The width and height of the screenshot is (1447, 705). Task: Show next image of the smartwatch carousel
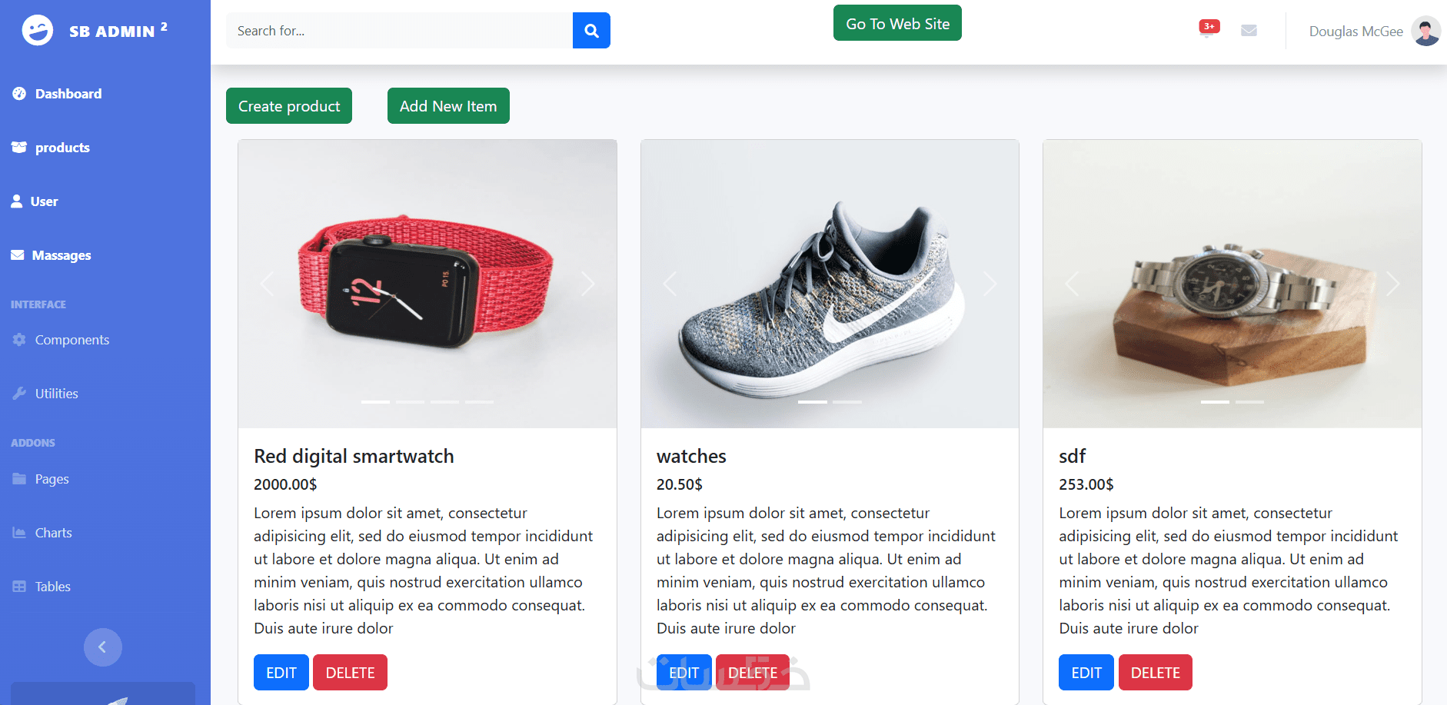[587, 284]
